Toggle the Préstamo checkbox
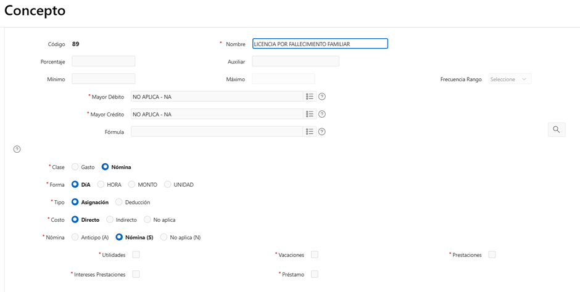580x292 pixels. click(315, 274)
